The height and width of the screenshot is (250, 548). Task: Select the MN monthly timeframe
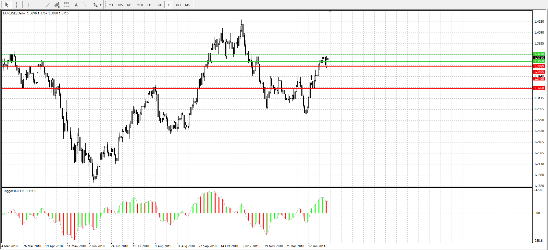[188, 5]
